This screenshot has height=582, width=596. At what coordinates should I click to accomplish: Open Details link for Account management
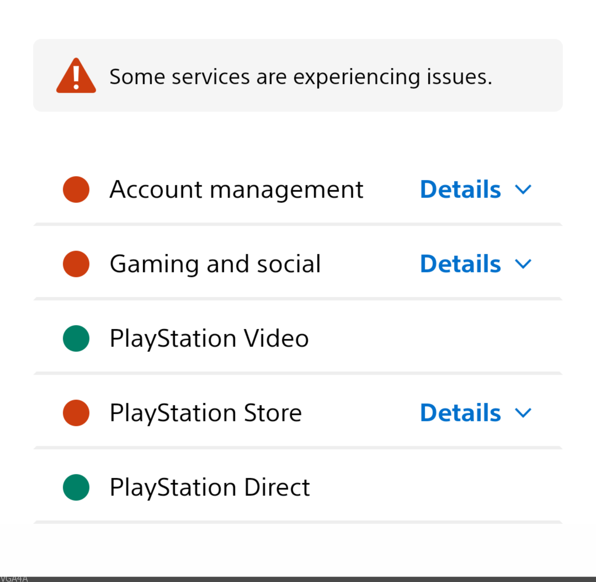coord(460,189)
